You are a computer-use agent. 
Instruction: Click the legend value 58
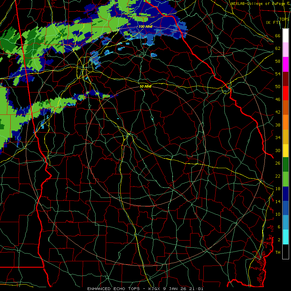[x=278, y=61]
